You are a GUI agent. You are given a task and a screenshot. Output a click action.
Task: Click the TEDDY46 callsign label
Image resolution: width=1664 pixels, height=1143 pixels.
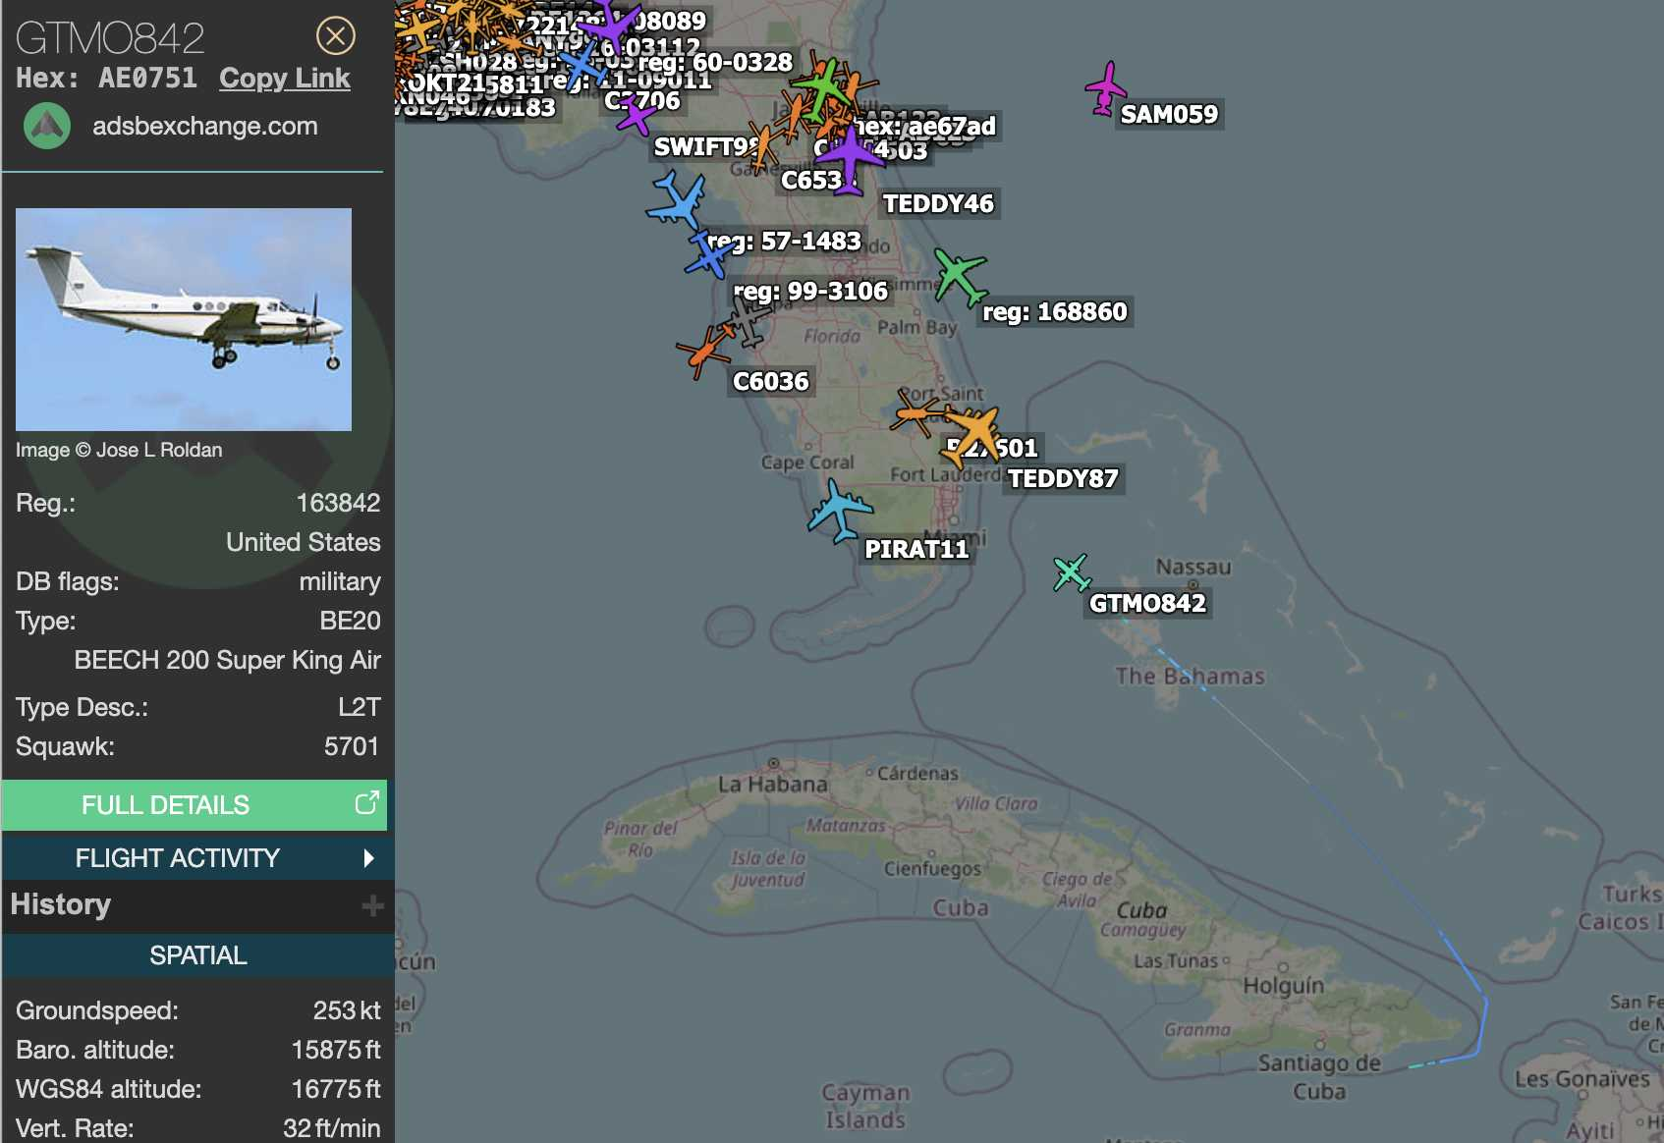[x=938, y=204]
